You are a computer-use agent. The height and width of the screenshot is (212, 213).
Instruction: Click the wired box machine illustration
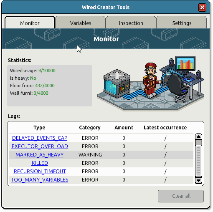pos(117,83)
